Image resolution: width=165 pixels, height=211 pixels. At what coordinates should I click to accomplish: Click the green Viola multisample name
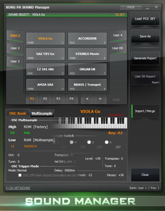pos(27,133)
